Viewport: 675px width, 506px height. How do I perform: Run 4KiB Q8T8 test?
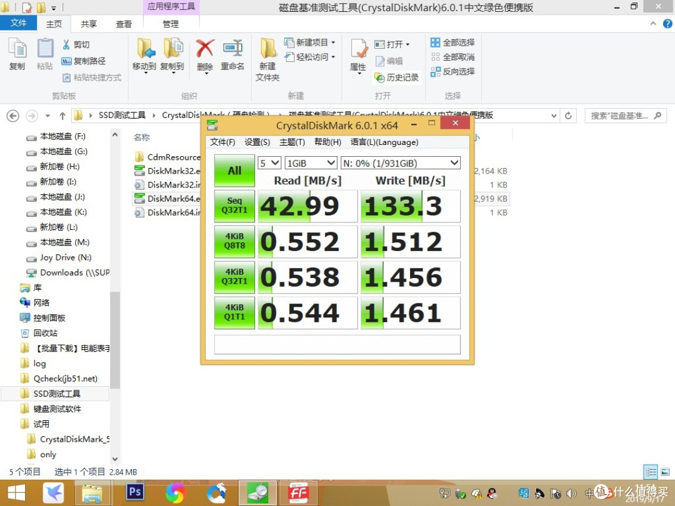tap(234, 241)
